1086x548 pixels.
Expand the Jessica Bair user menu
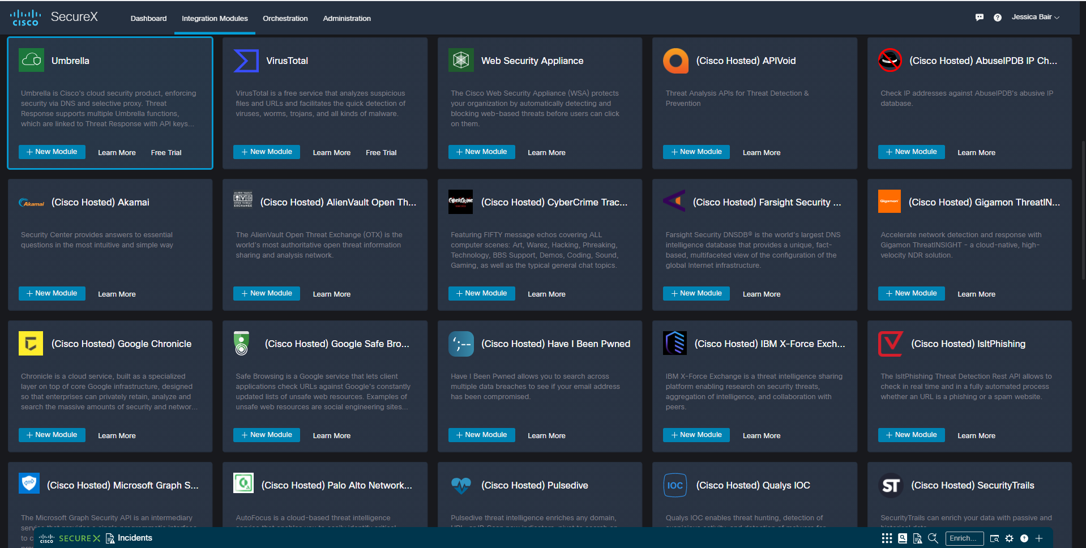1035,17
